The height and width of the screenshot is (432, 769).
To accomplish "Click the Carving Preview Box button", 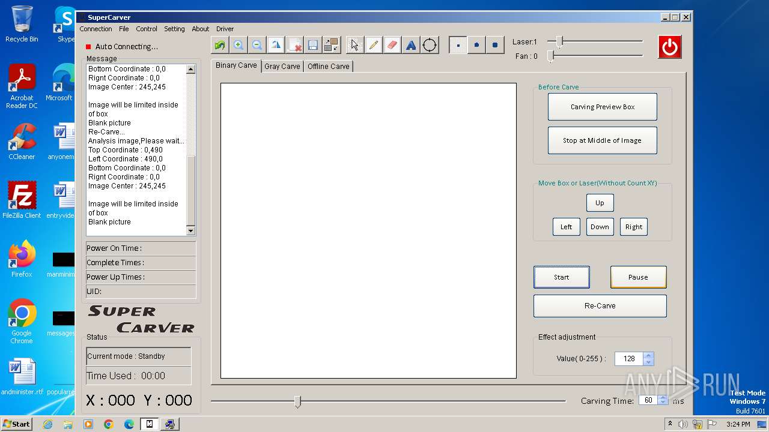I will [x=603, y=107].
